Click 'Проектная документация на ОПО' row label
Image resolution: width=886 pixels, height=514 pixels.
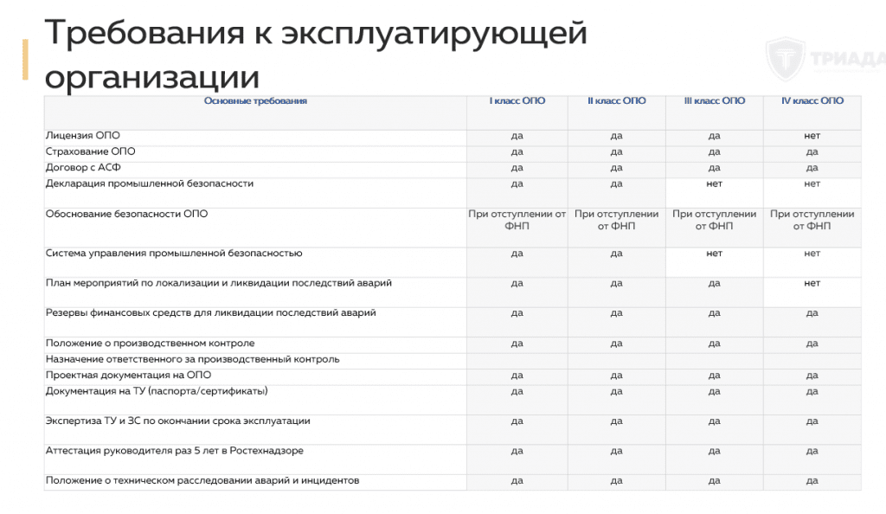pyautogui.click(x=128, y=375)
